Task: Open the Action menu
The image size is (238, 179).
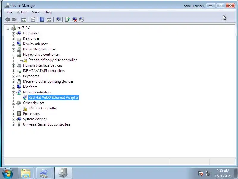Action: [x=22, y=12]
